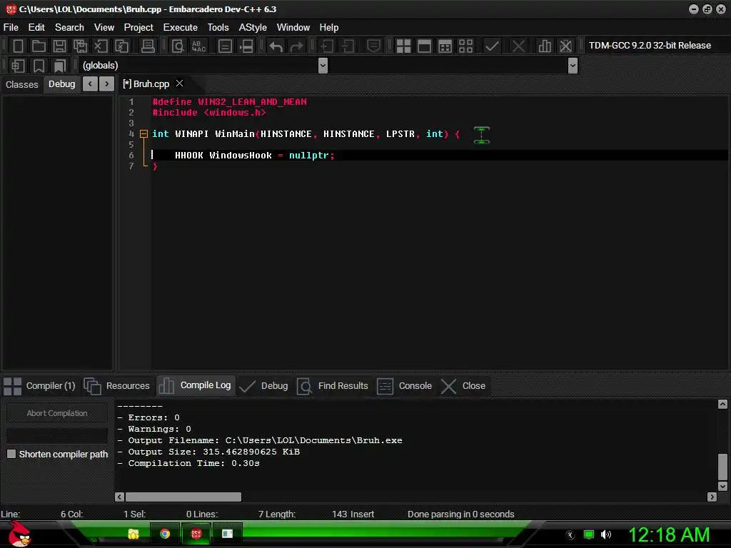Undo the last edit
This screenshot has height=548, width=731.
[x=276, y=46]
